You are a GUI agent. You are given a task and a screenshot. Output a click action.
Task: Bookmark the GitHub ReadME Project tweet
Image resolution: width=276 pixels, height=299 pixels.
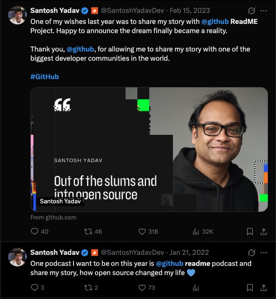(x=250, y=231)
